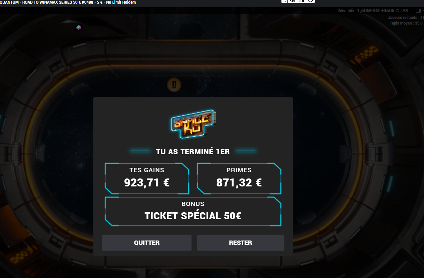Select the TES GAINS 923,71 € panel
Viewport: 424px width, 278px height.
[147, 178]
